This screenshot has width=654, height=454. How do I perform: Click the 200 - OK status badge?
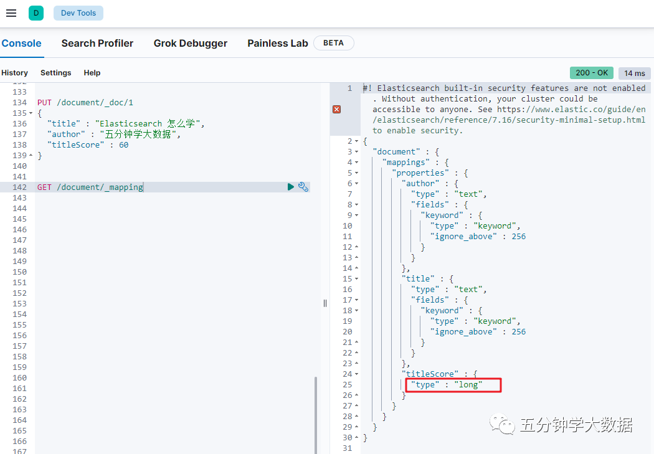591,73
